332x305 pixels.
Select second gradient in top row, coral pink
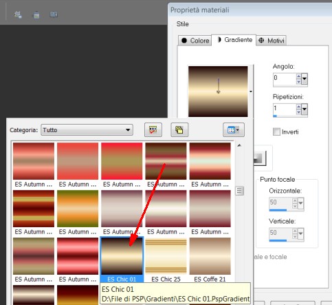pyautogui.click(x=78, y=161)
